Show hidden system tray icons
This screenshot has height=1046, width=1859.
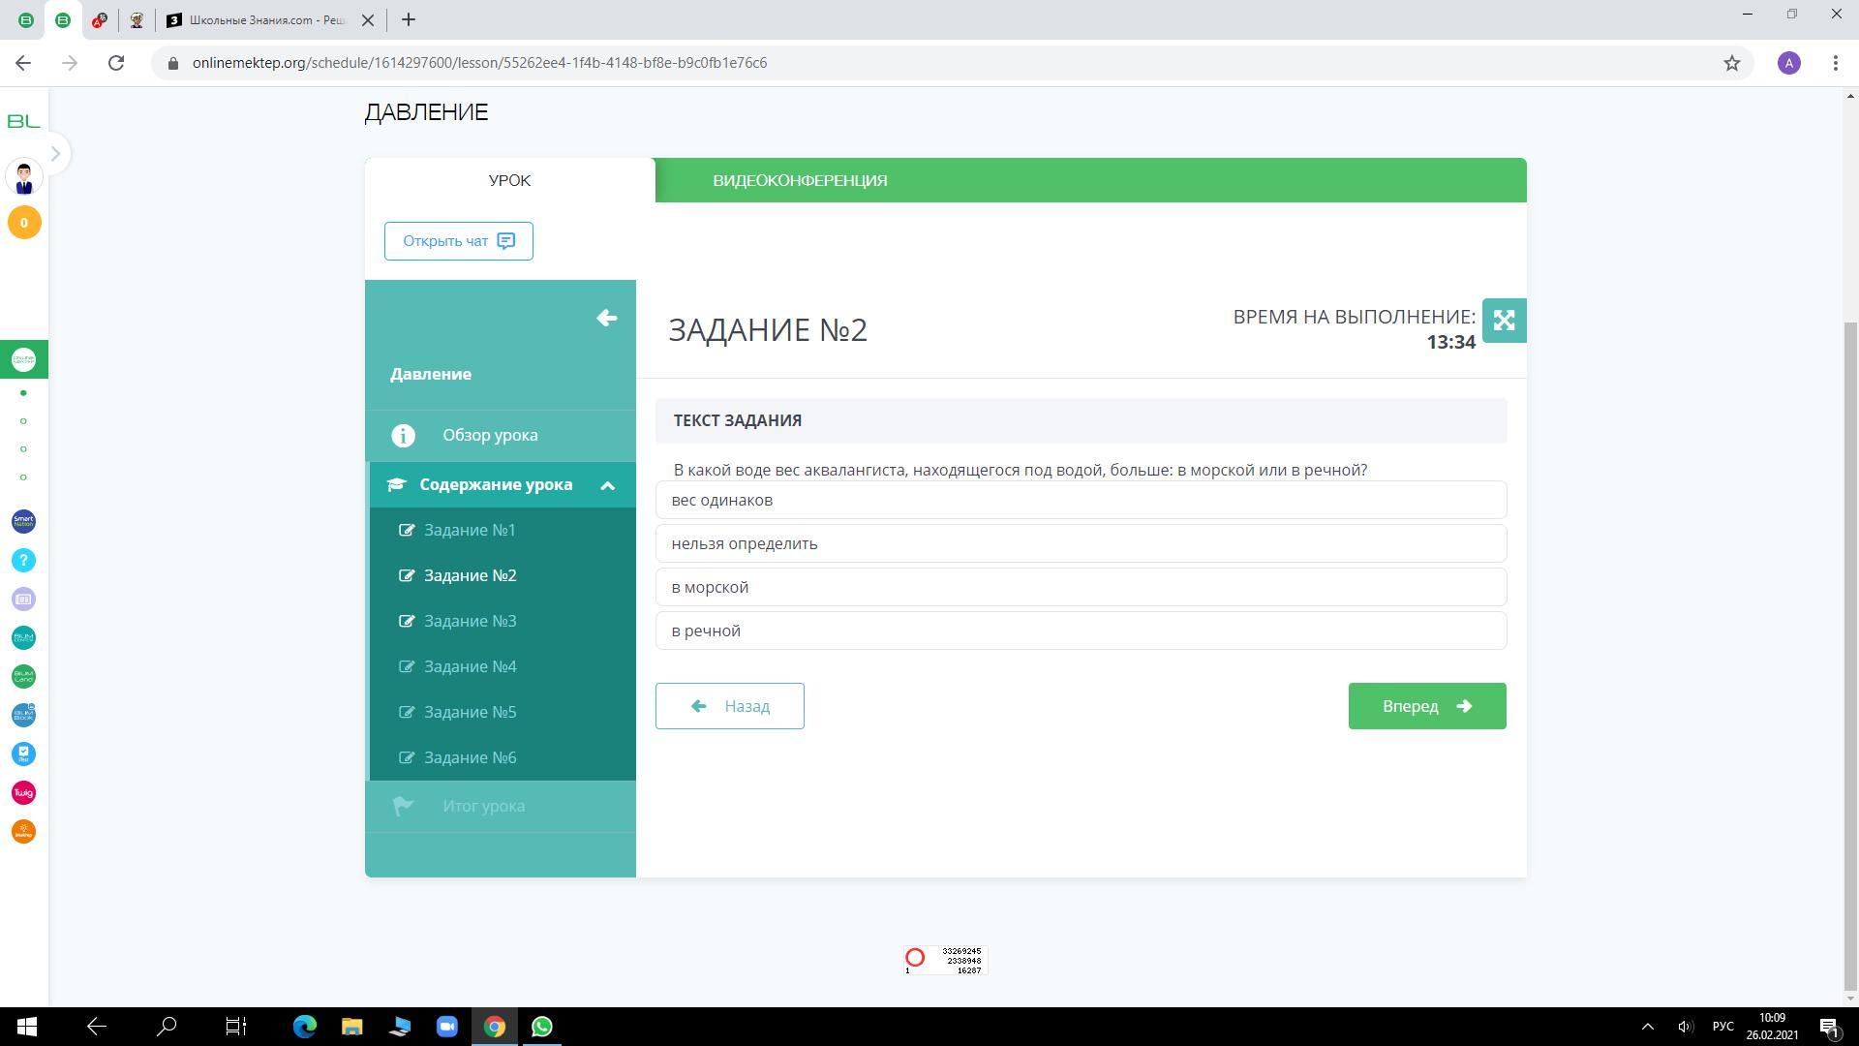1647,1027
